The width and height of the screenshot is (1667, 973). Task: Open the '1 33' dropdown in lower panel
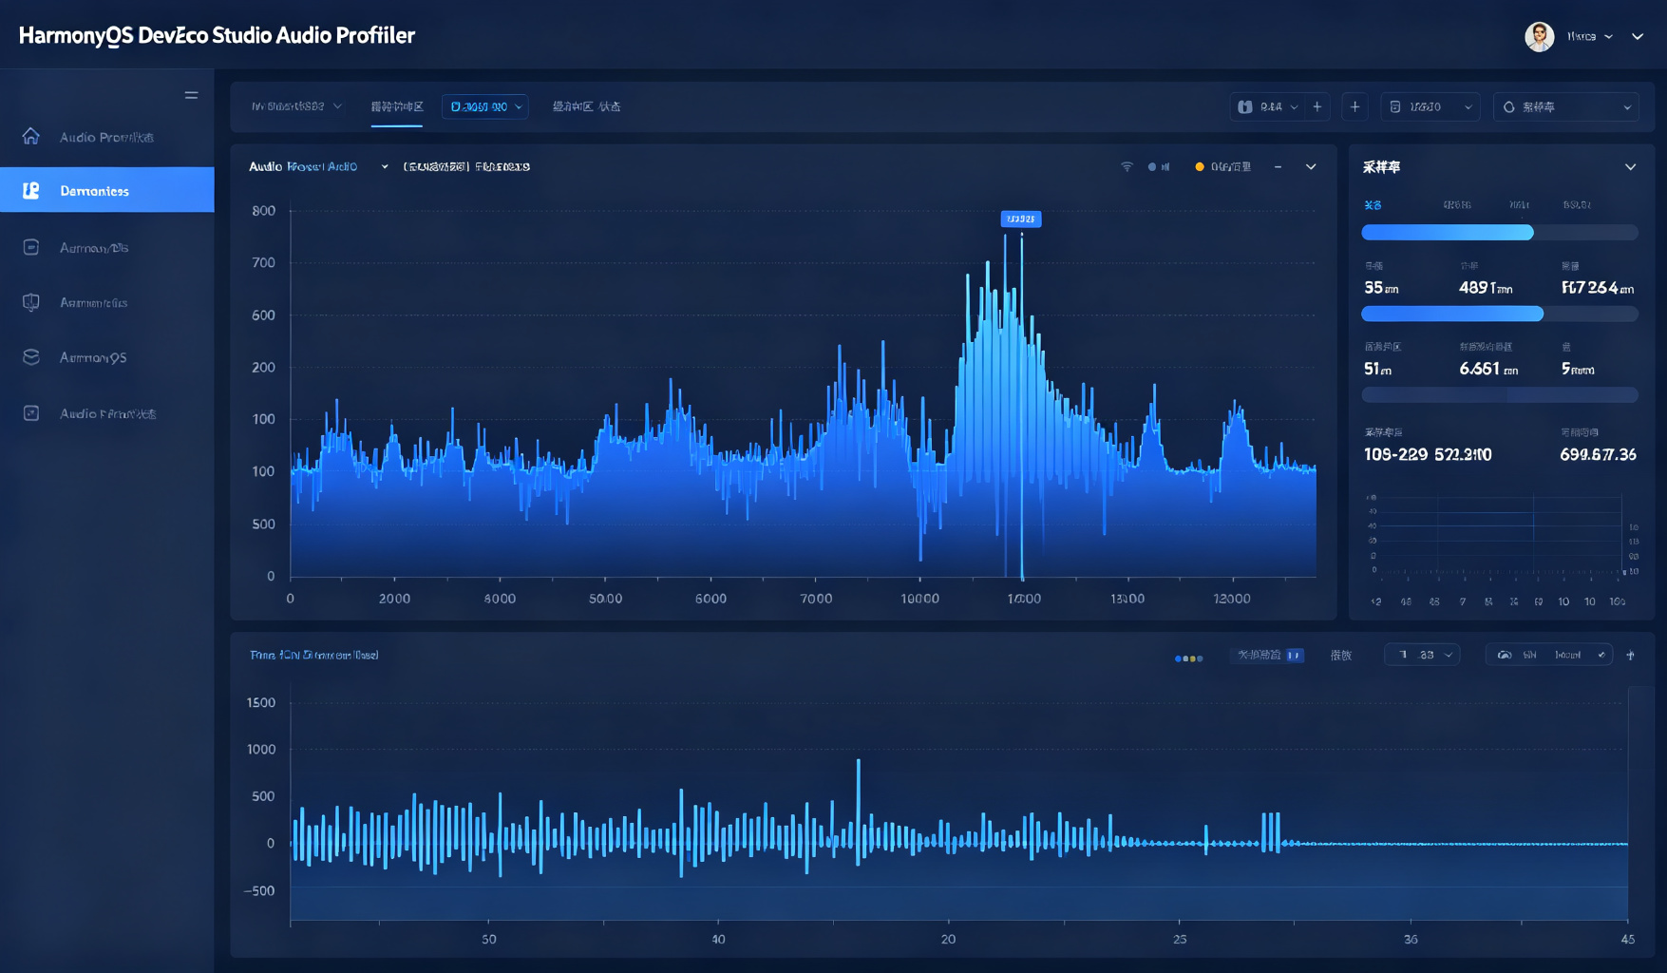pos(1422,655)
